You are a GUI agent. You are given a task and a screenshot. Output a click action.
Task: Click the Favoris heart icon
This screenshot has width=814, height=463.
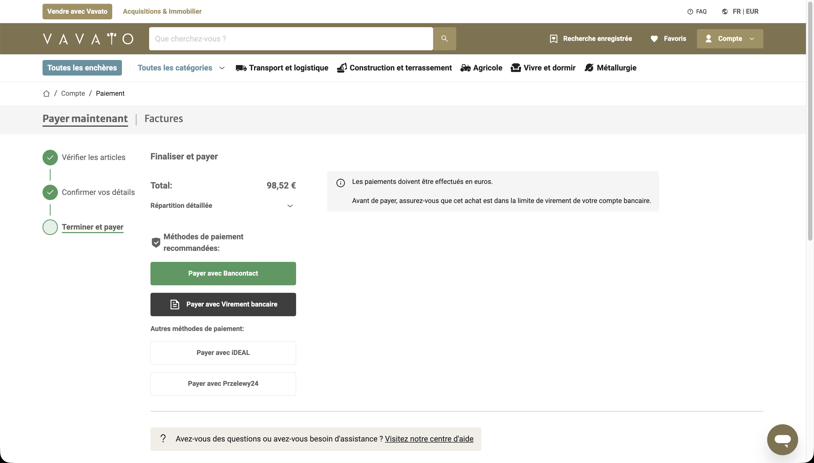pyautogui.click(x=654, y=39)
